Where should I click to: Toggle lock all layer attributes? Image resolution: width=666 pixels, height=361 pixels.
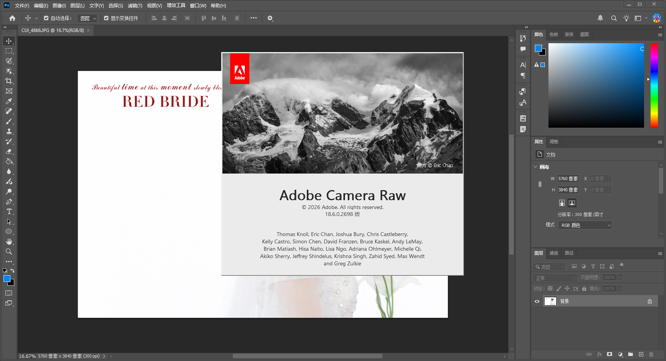584,288
